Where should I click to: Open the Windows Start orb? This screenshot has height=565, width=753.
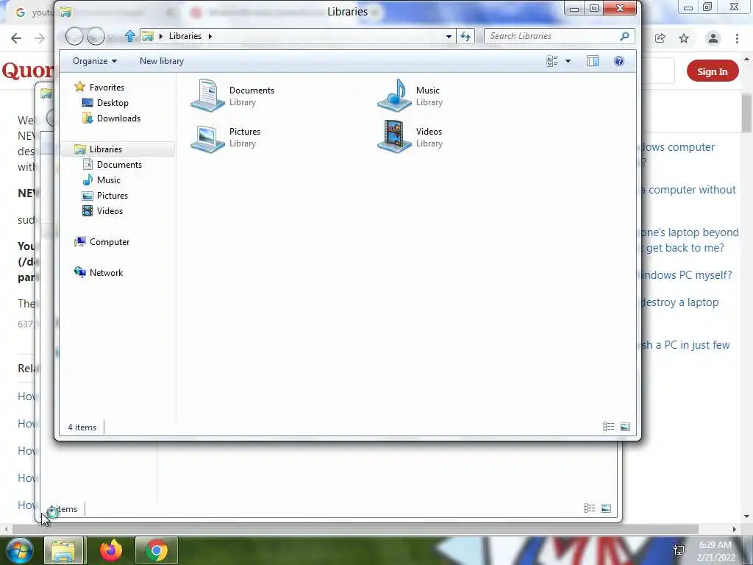[18, 550]
